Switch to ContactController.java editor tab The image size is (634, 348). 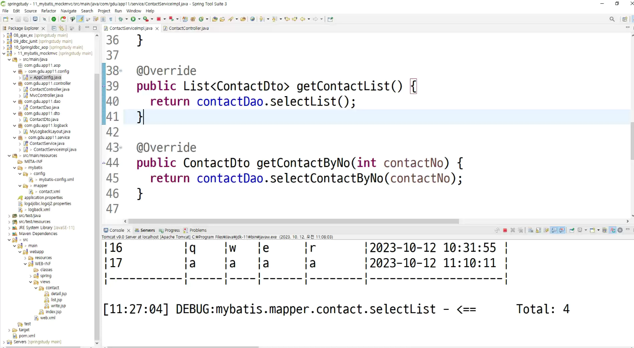pyautogui.click(x=188, y=28)
